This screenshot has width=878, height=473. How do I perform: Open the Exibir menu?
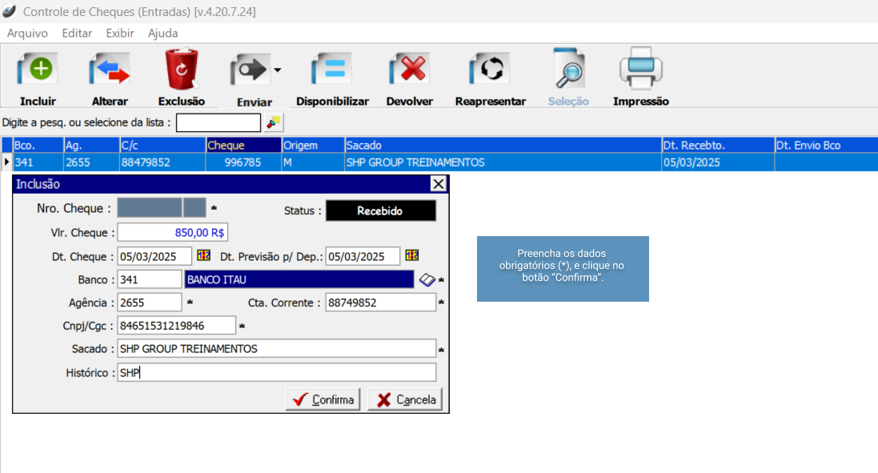pyautogui.click(x=120, y=33)
